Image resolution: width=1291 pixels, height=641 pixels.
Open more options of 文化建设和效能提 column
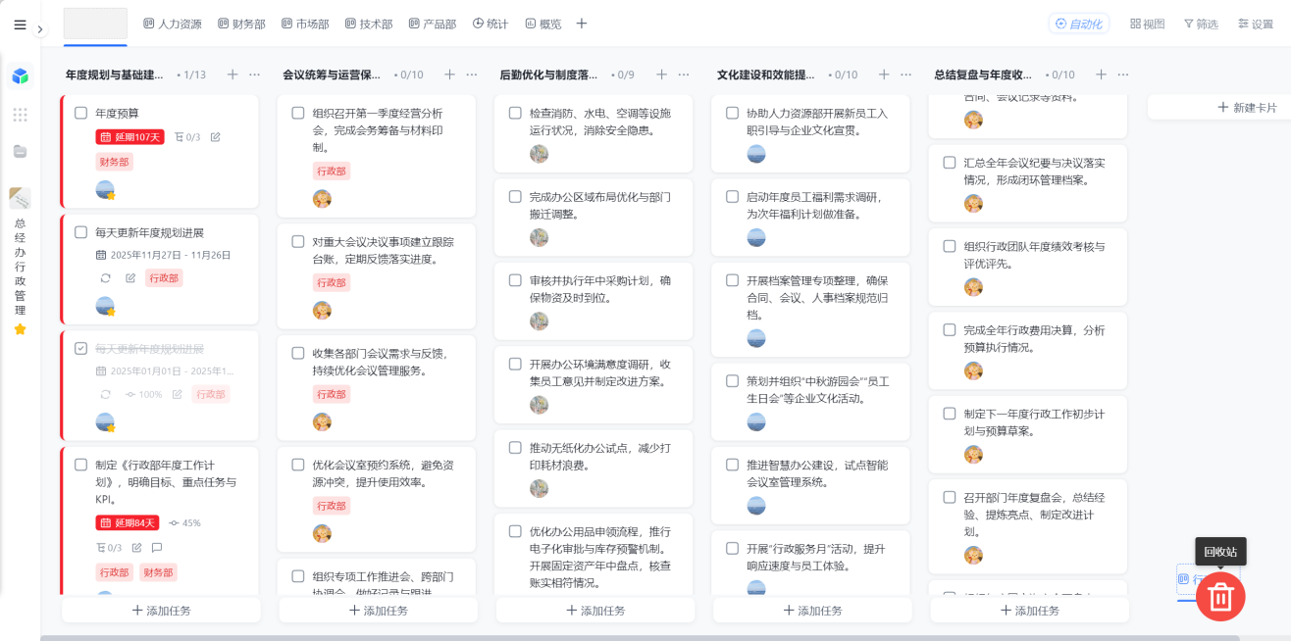click(x=906, y=74)
